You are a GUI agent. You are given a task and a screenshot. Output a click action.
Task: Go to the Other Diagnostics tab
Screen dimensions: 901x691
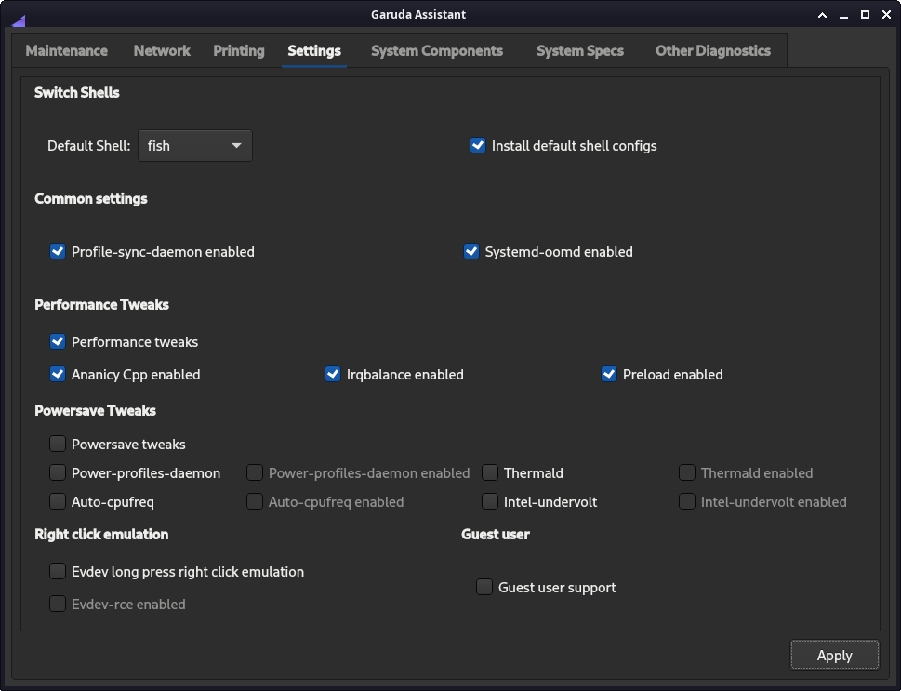[x=713, y=50]
